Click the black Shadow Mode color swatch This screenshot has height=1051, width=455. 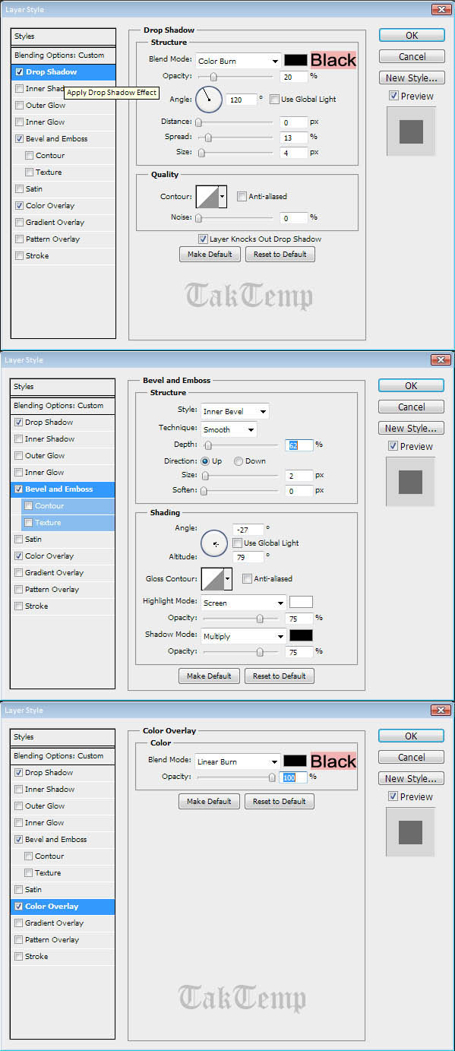click(x=301, y=635)
